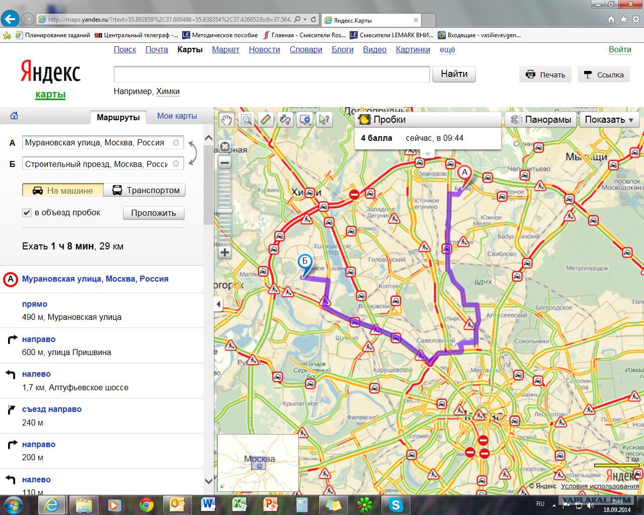Click the red marker A on the map
This screenshot has height=515, width=644.
tap(464, 174)
